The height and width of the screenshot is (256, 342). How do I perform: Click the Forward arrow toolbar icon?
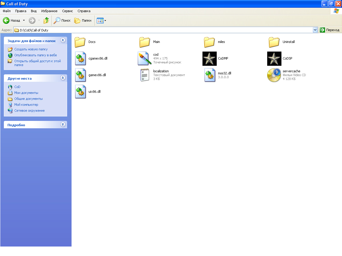pos(32,20)
